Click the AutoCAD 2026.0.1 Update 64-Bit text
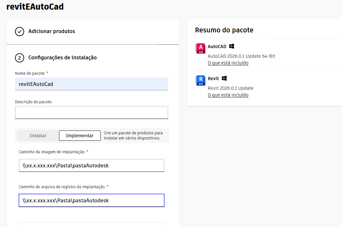The image size is (342, 227). 242,56
